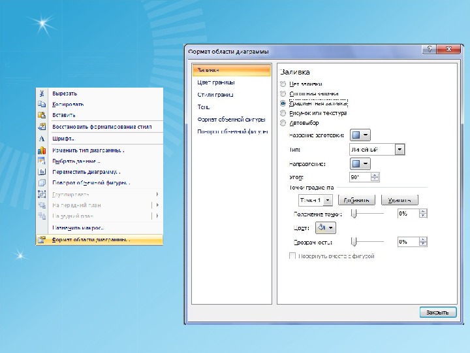Click the Добавить gradient stop button
This screenshot has height=353, width=470.
356,200
